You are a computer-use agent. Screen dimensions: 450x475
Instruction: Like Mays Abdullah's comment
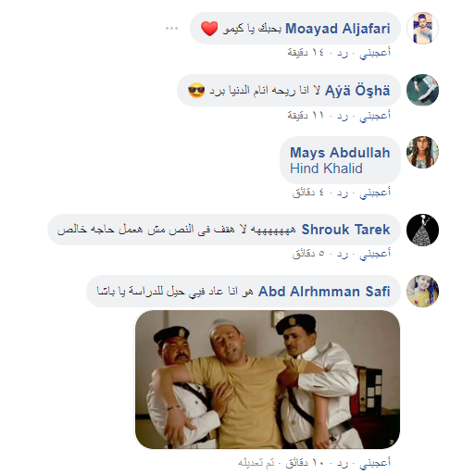(375, 193)
